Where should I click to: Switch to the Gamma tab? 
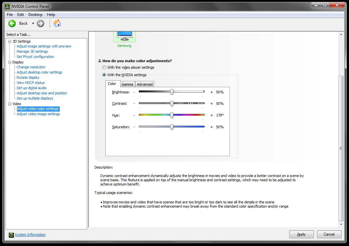pos(127,84)
